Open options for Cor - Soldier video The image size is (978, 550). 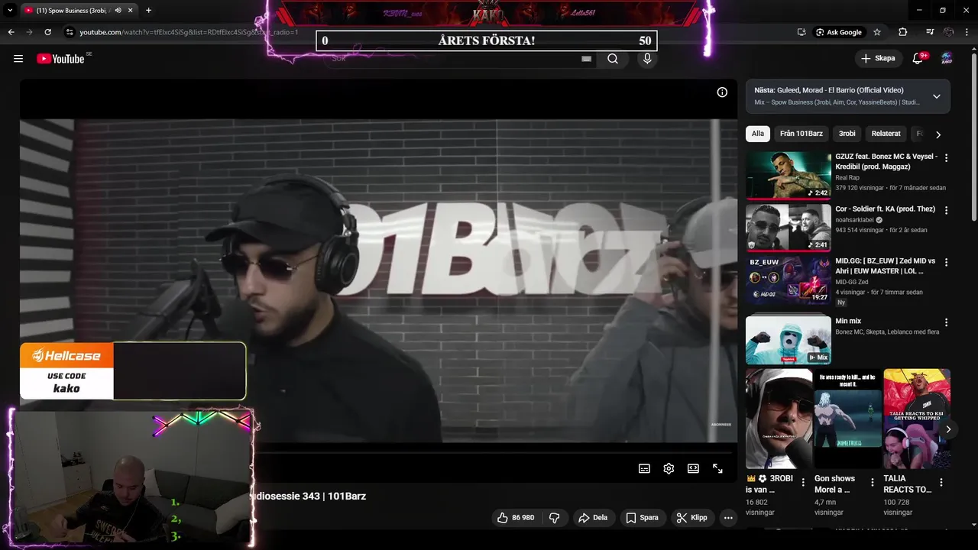pyautogui.click(x=947, y=210)
